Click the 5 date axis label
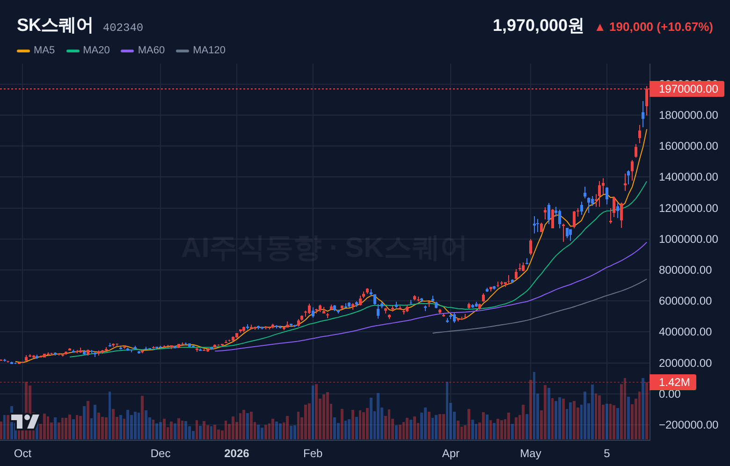Viewport: 730px width, 466px height. pos(607,453)
